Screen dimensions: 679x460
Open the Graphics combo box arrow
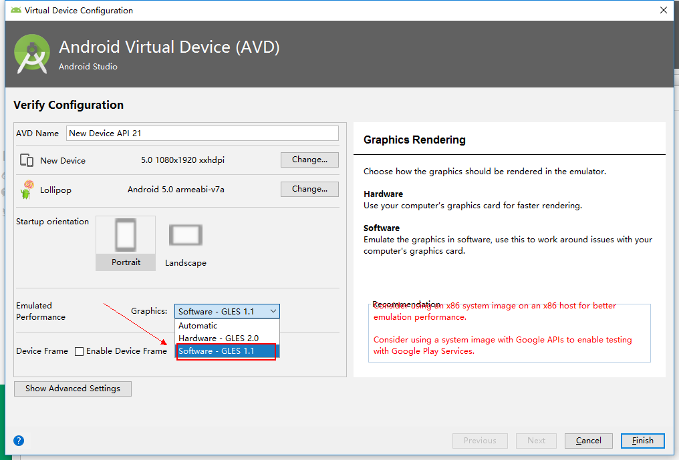[x=273, y=311]
